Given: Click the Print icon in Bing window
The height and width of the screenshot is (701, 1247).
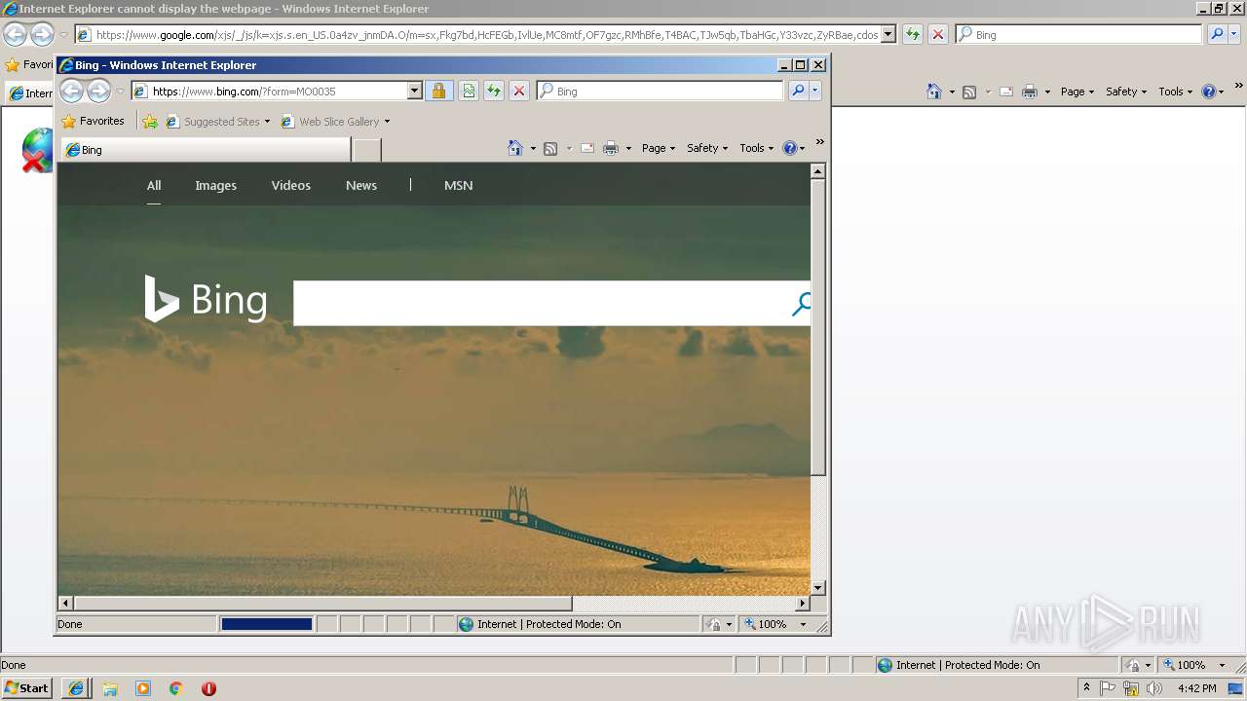Looking at the screenshot, I should (x=611, y=148).
